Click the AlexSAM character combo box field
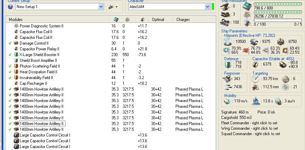Image resolution: width=305 pixels, height=150 pixels. pos(169,7)
